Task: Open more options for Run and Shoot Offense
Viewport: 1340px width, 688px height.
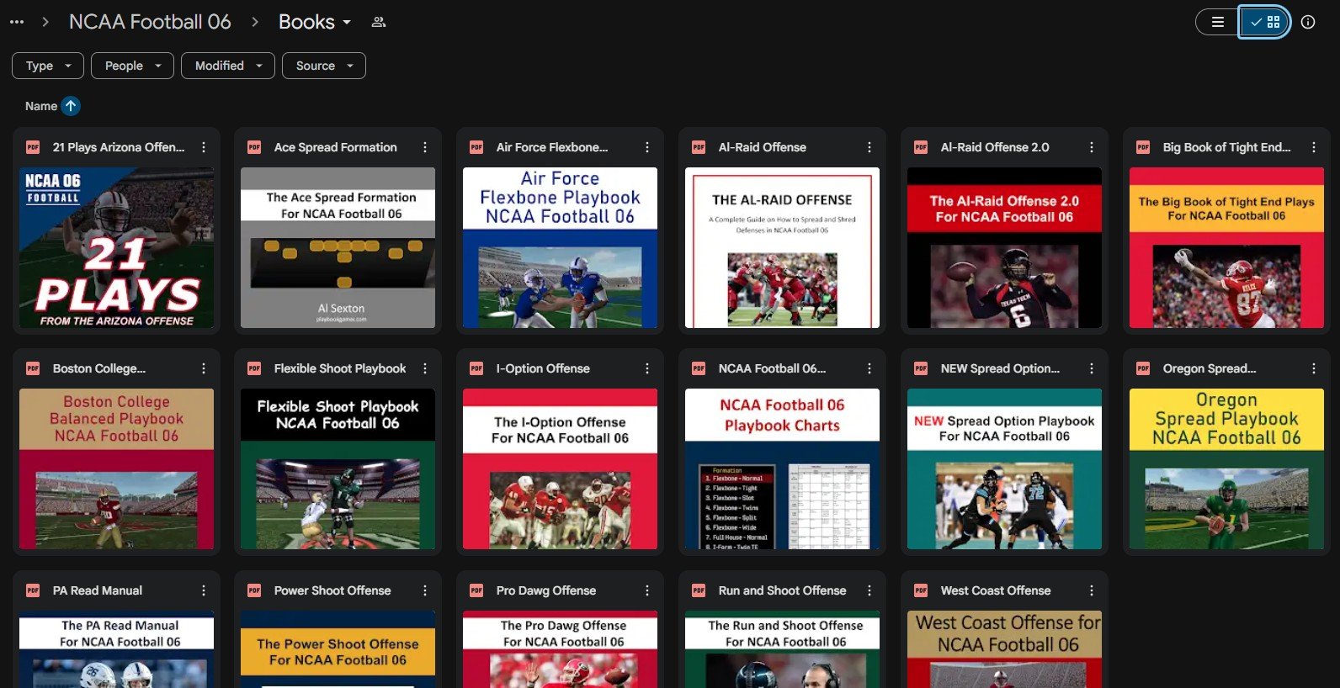Action: point(869,590)
